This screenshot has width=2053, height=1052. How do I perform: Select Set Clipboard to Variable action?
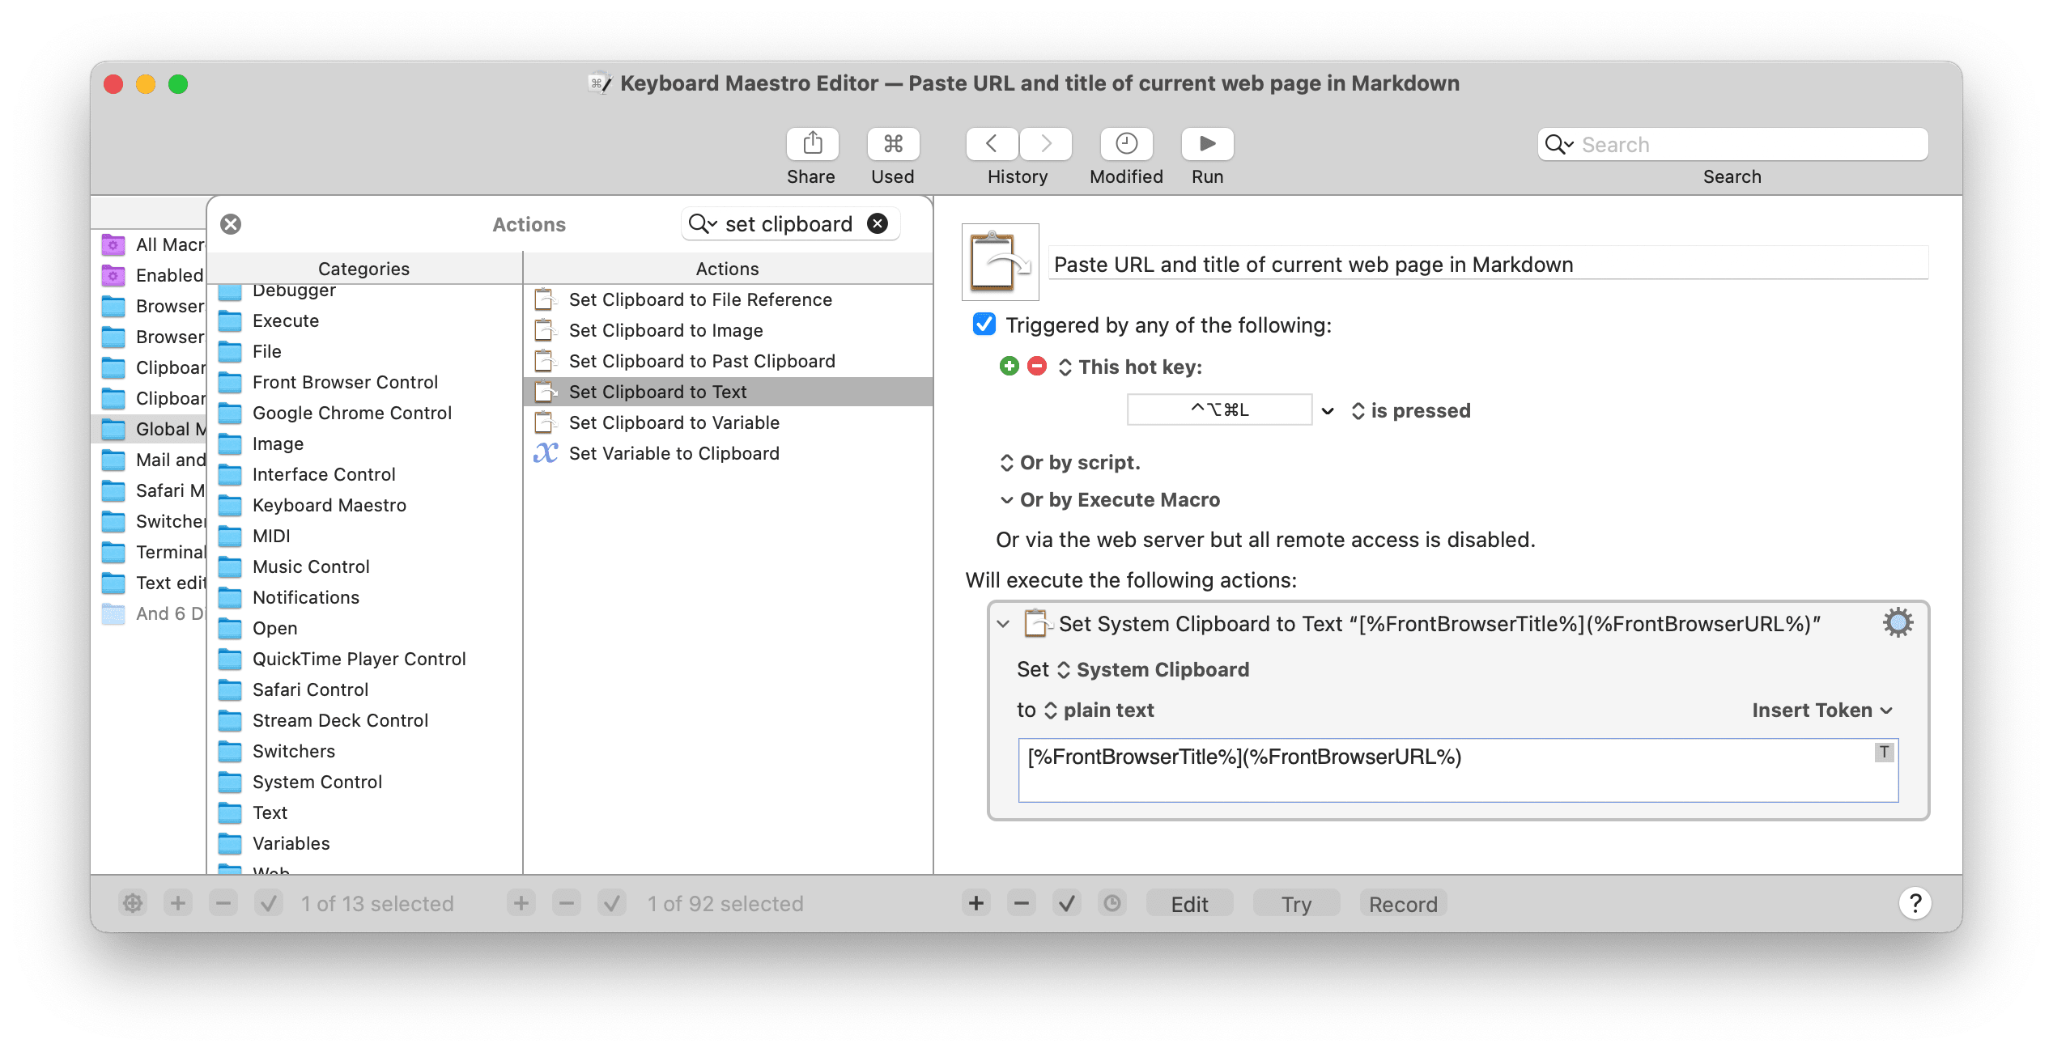pyautogui.click(x=729, y=422)
